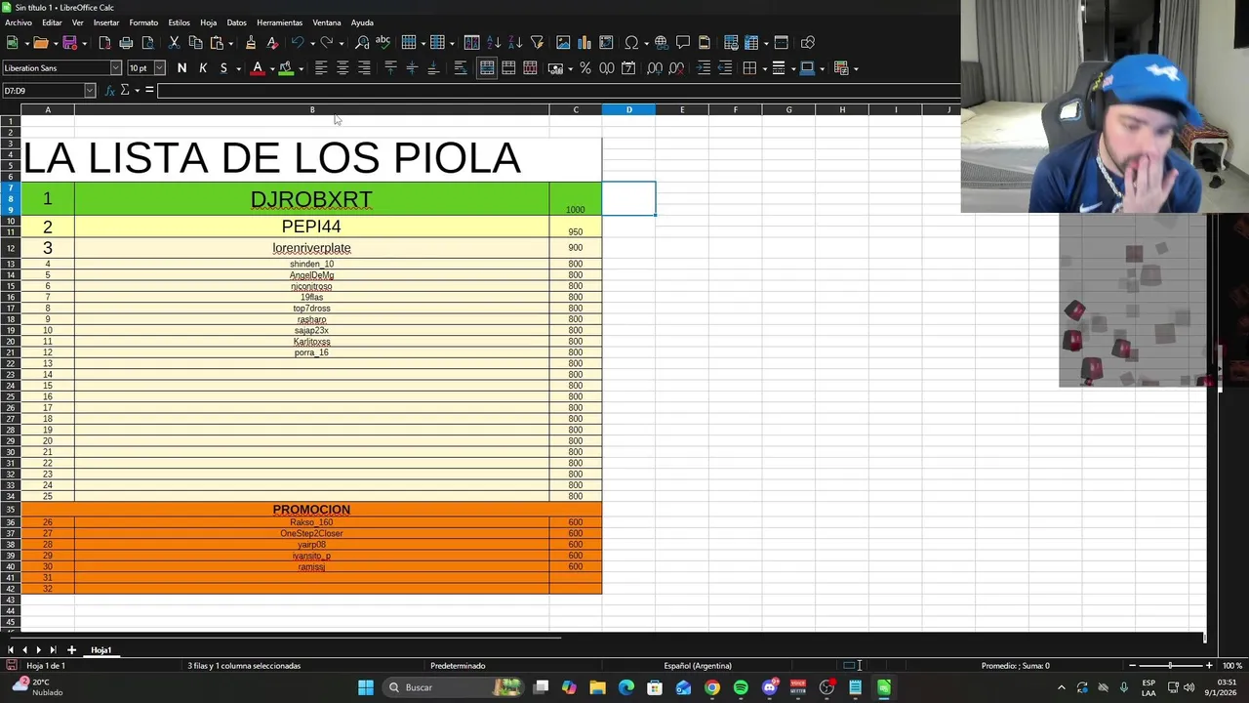This screenshot has width=1249, height=703.
Task: Open Find and Replace
Action: coord(362,43)
